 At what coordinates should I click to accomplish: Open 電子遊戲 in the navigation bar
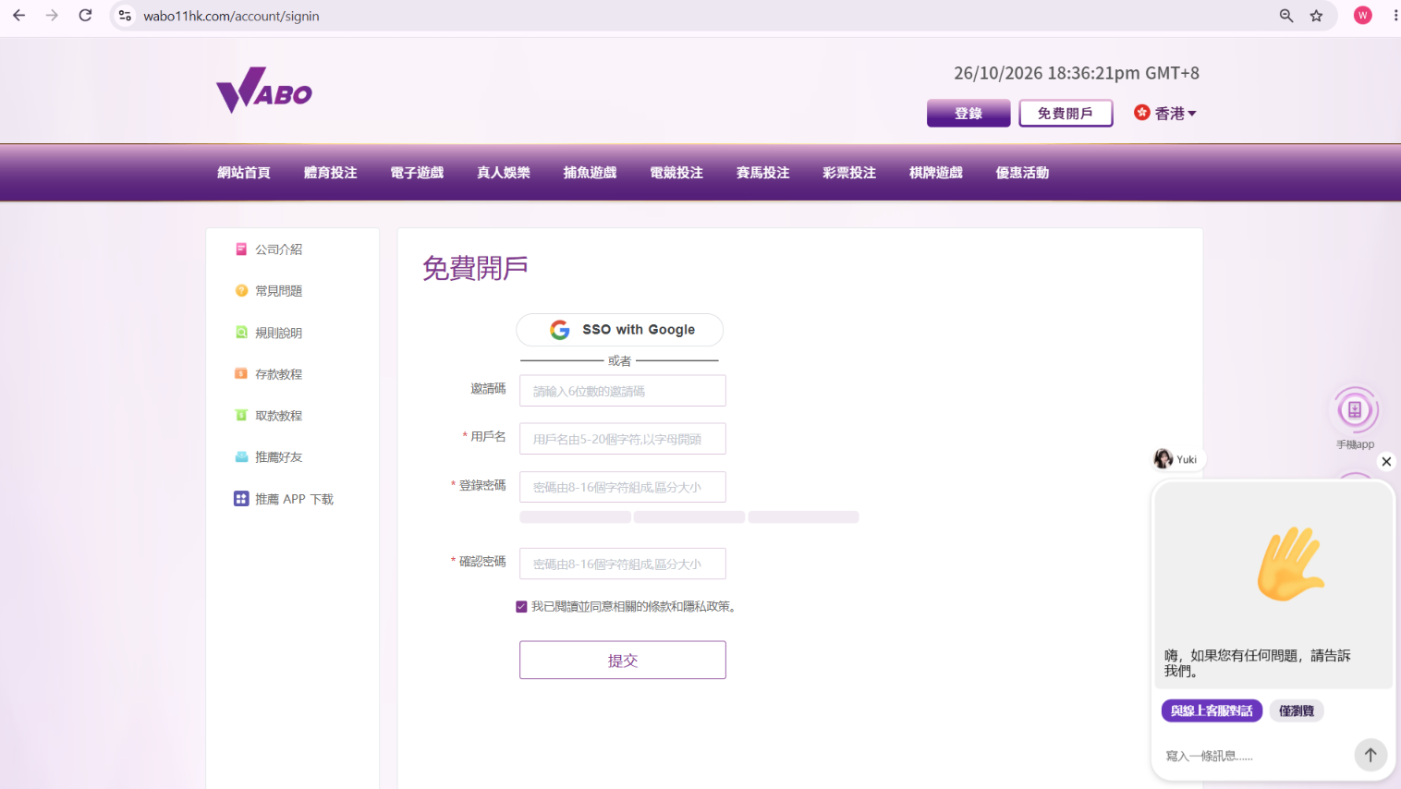[417, 173]
